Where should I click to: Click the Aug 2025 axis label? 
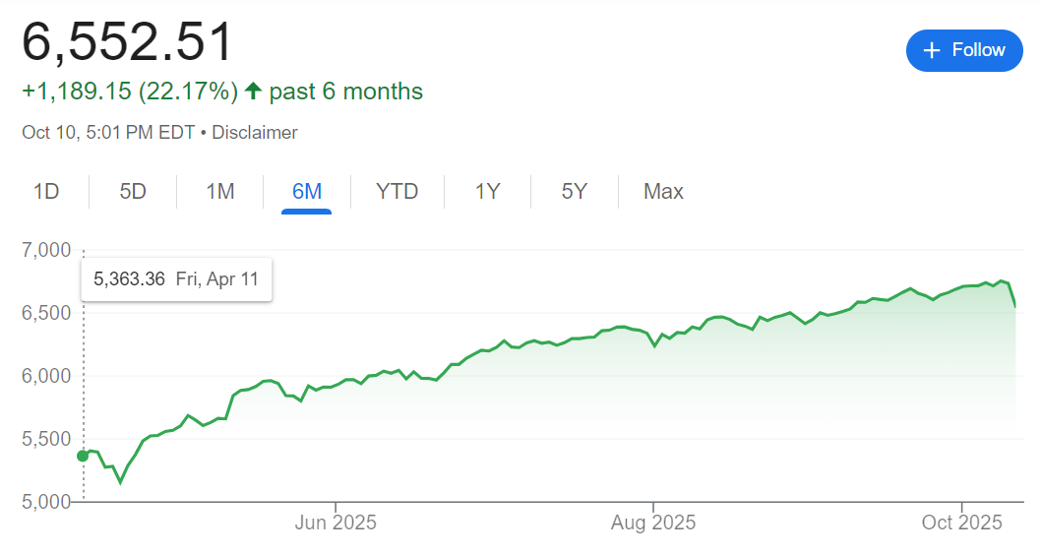[653, 523]
